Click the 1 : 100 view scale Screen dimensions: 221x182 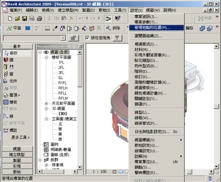click(x=99, y=172)
